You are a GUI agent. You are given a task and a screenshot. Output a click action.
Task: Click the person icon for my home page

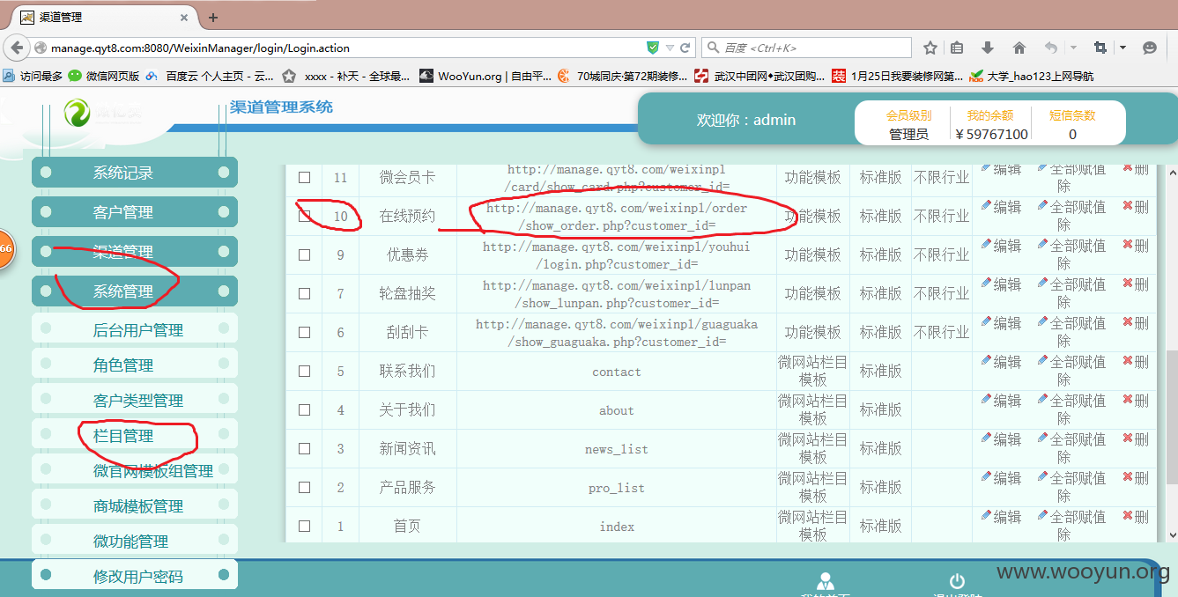pos(826,581)
